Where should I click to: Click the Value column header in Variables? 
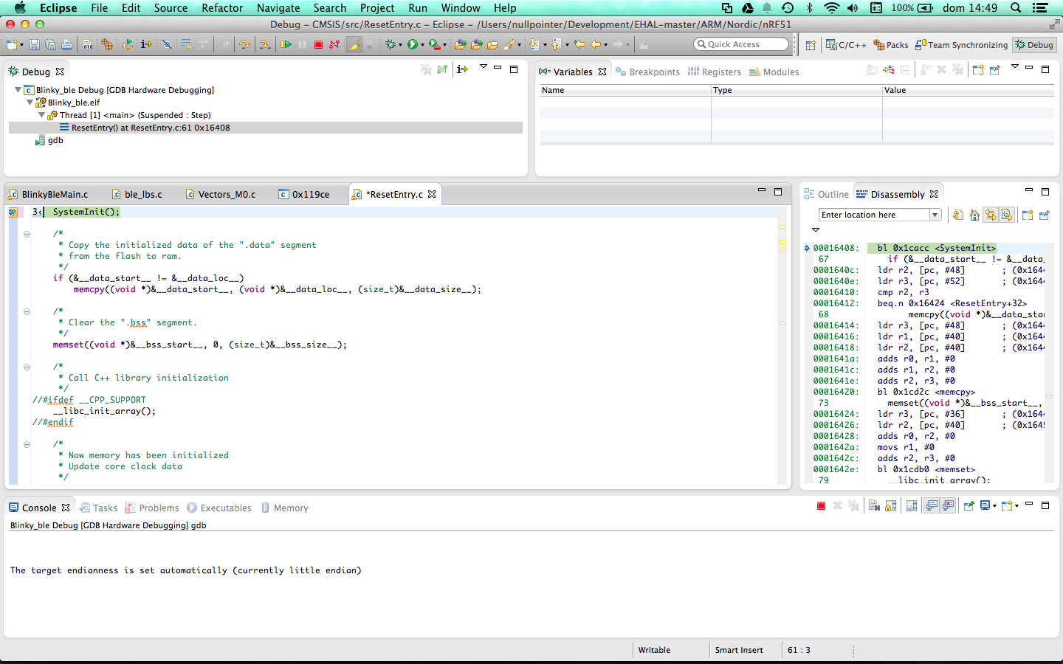point(968,90)
